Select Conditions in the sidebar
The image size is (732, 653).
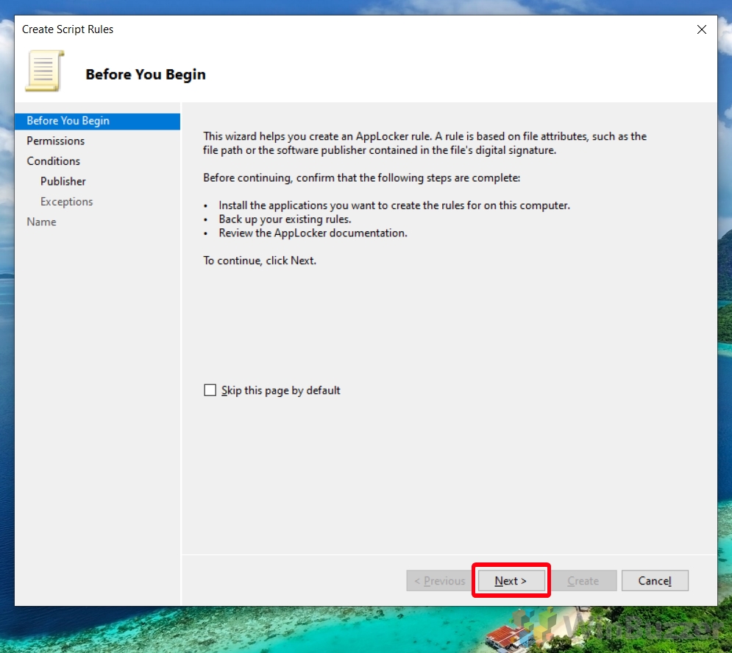(53, 160)
